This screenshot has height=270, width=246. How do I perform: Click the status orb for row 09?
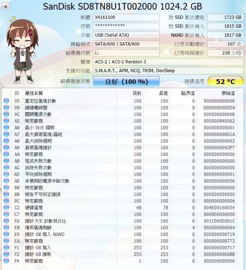coord(6,107)
